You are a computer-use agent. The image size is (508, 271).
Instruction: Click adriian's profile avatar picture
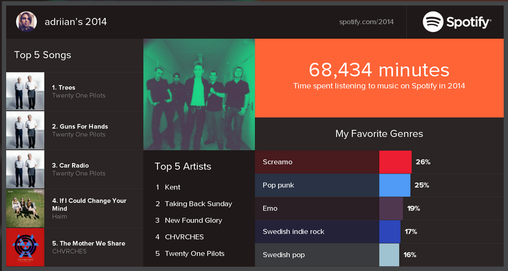(x=26, y=22)
